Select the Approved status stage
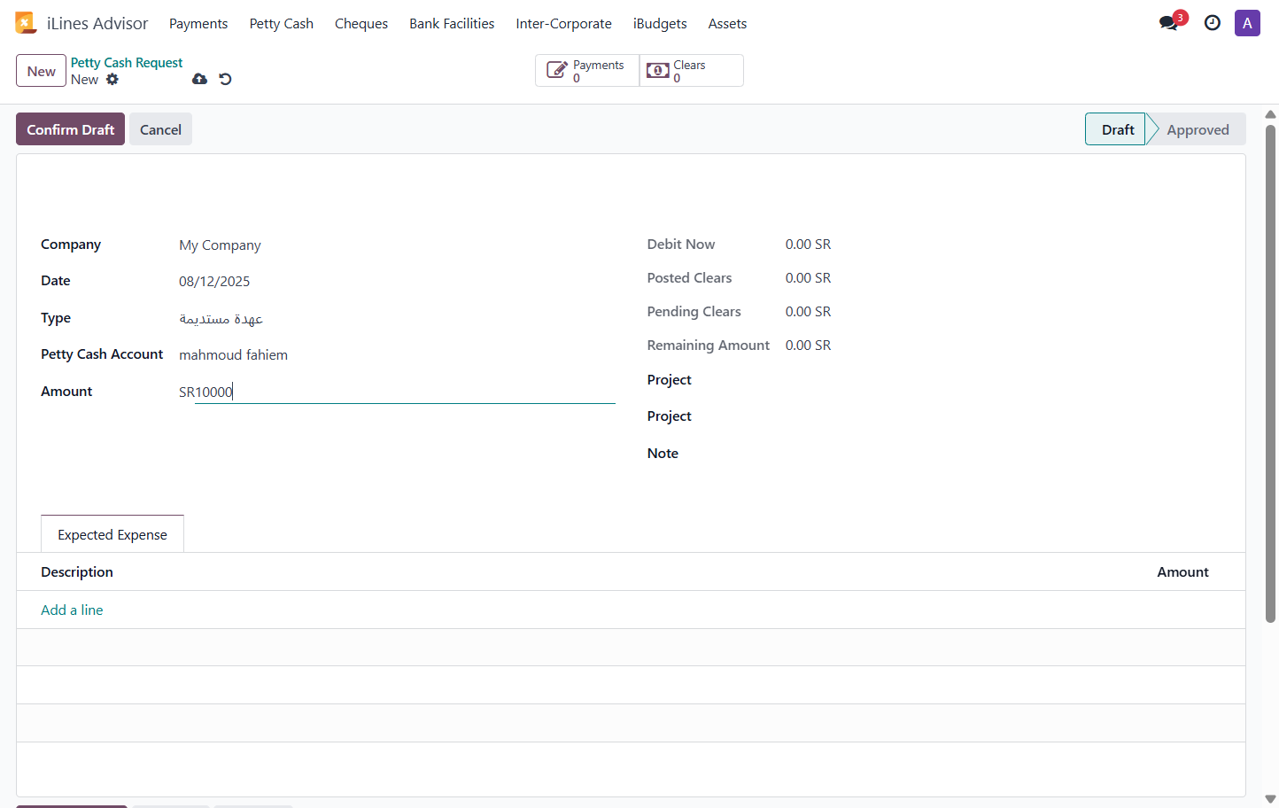1279x808 pixels. 1198,129
